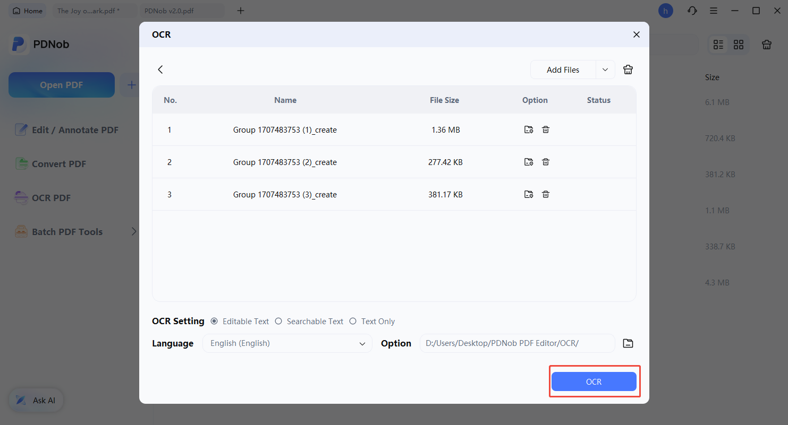Select the Searchable Text radio option
Image resolution: width=788 pixels, height=425 pixels.
tap(278, 321)
